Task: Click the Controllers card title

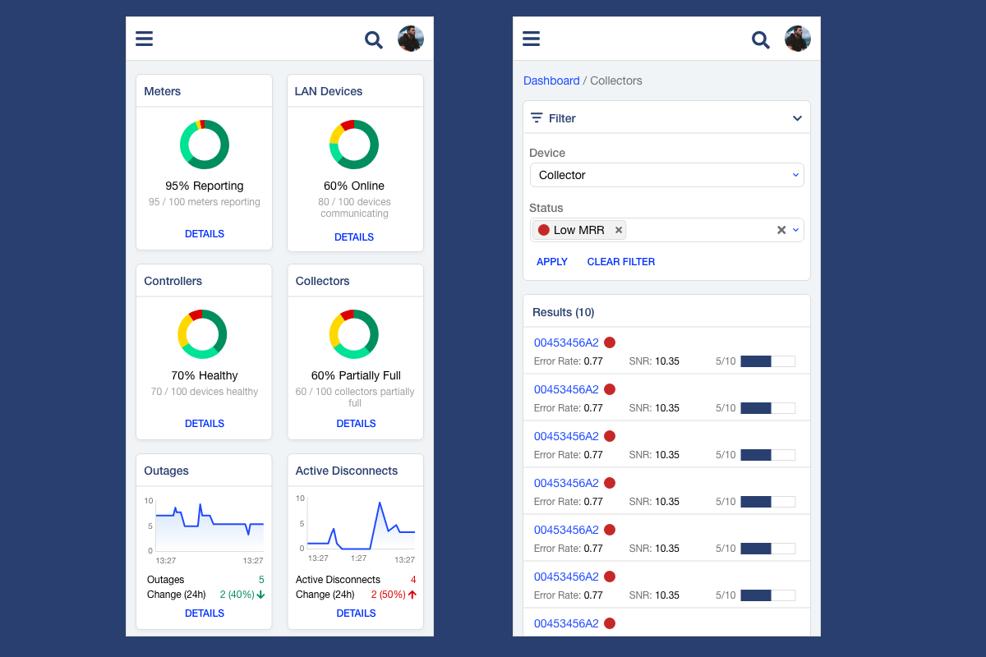Action: tap(173, 281)
